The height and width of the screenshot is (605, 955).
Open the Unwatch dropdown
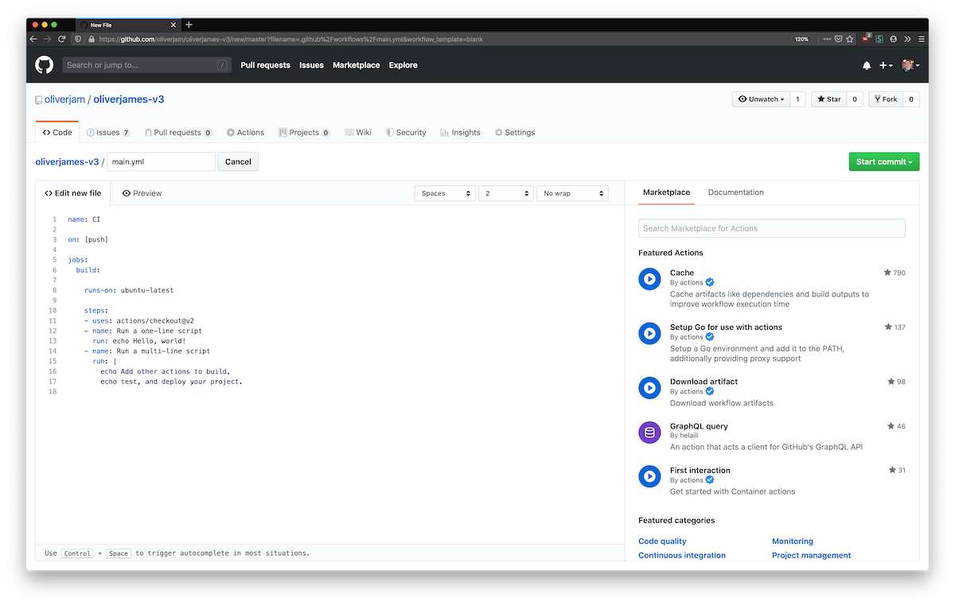[x=761, y=99]
